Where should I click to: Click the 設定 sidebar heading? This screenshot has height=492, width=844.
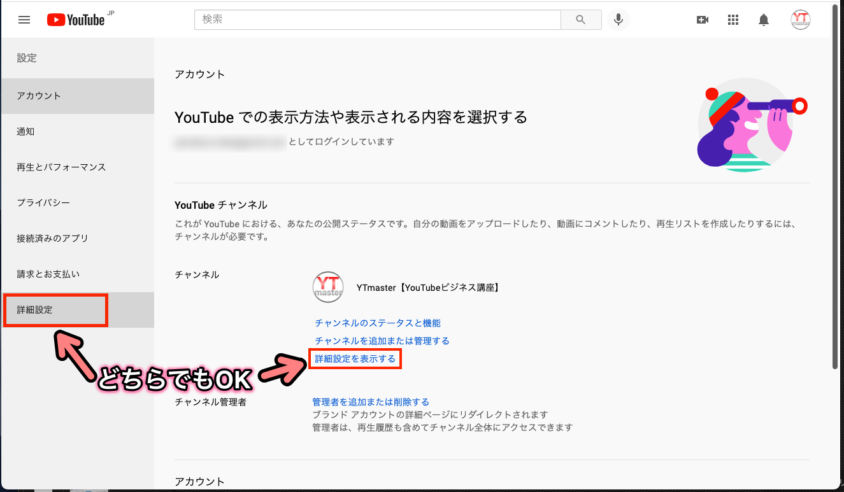click(x=27, y=58)
